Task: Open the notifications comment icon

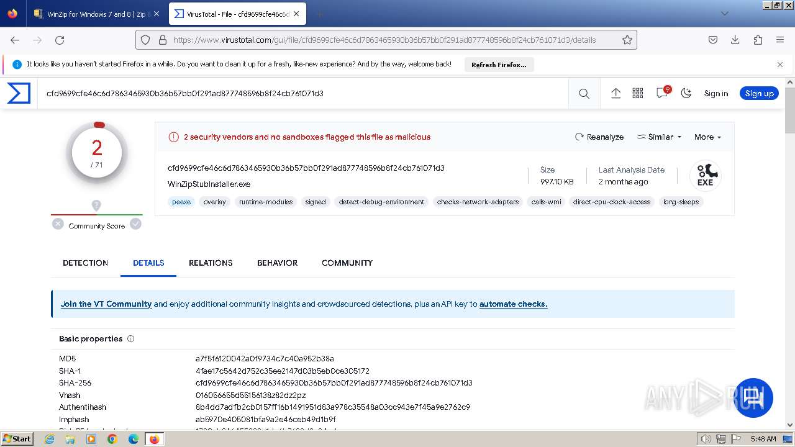Action: tap(662, 93)
